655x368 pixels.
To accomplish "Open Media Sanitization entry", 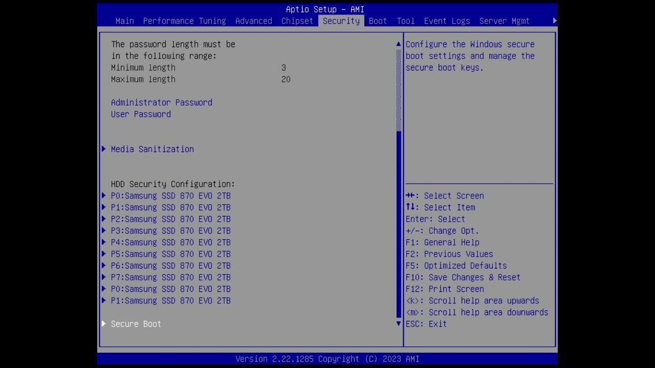I will coord(152,149).
